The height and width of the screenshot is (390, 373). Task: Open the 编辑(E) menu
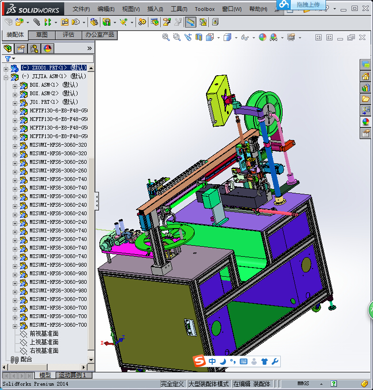(106, 9)
